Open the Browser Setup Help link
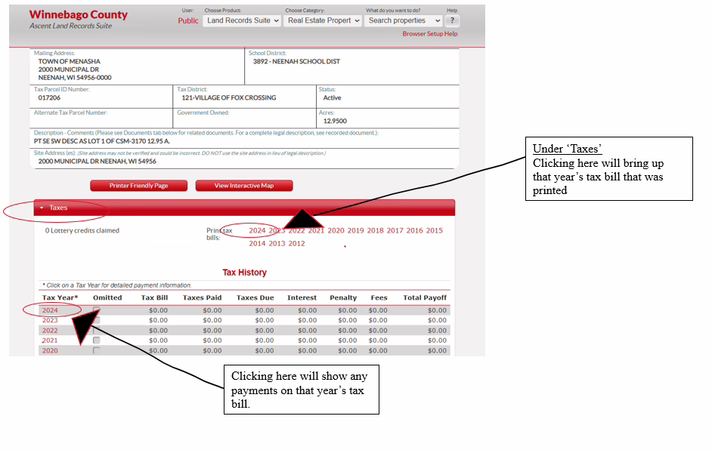 (429, 34)
